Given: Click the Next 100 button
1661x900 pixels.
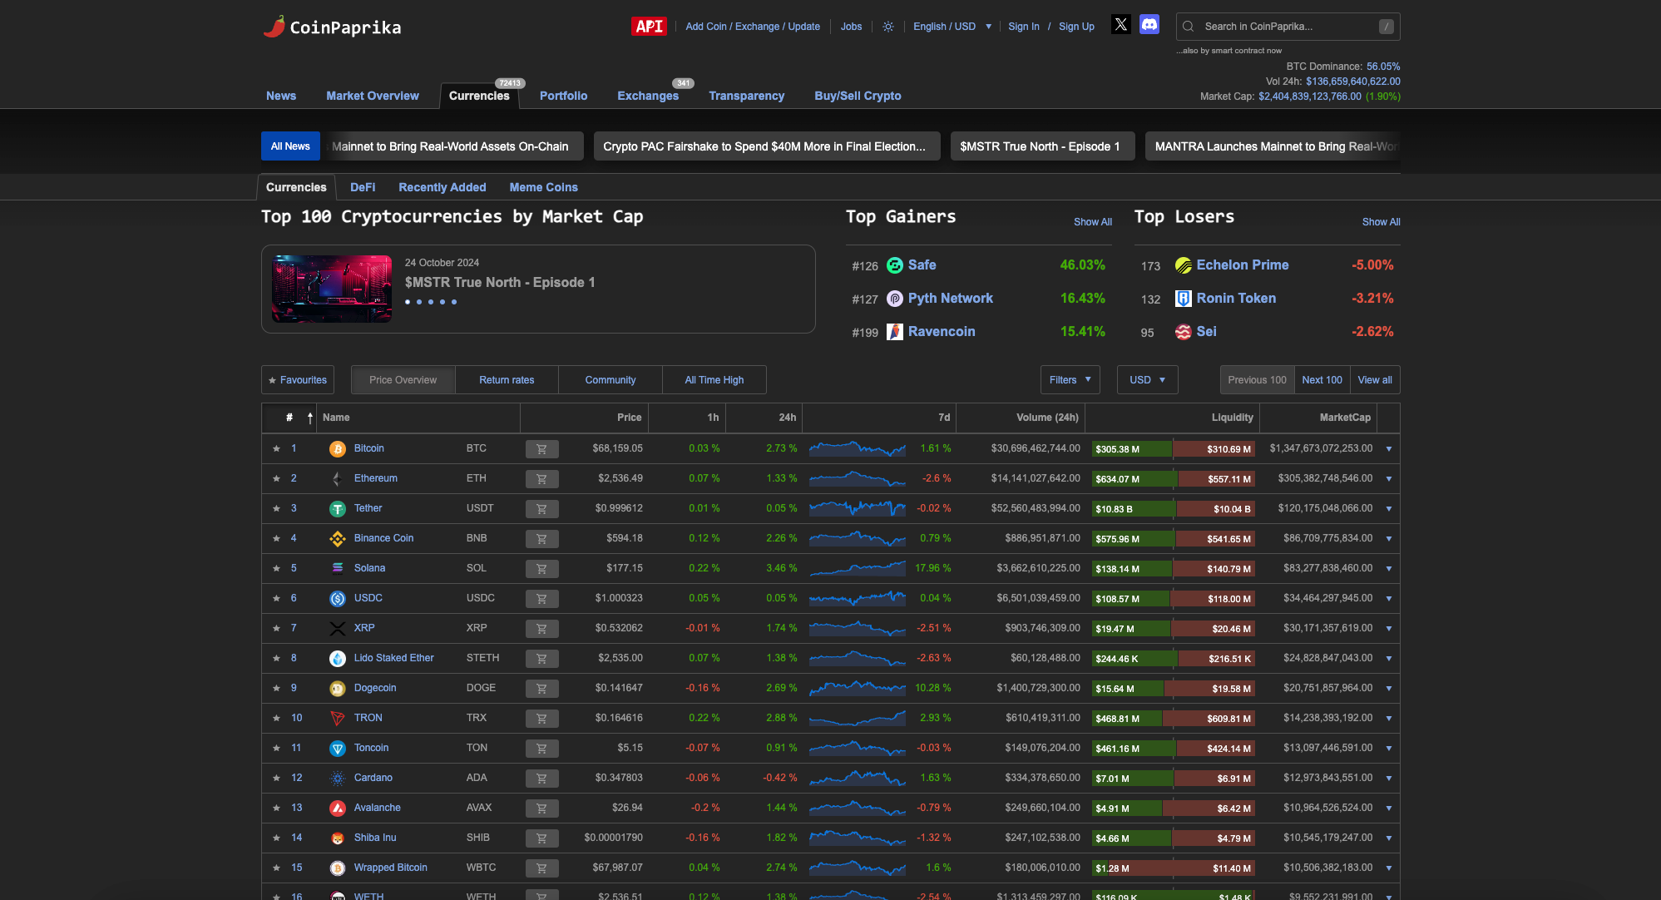Looking at the screenshot, I should pyautogui.click(x=1322, y=379).
